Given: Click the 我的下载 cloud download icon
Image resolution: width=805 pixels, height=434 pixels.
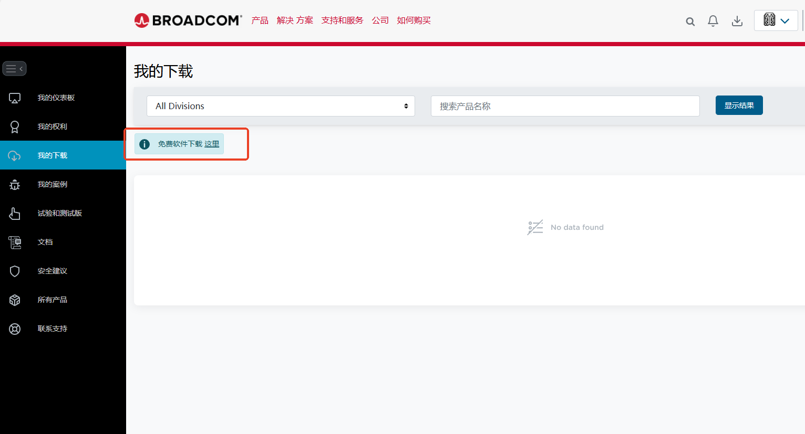Looking at the screenshot, I should (15, 156).
